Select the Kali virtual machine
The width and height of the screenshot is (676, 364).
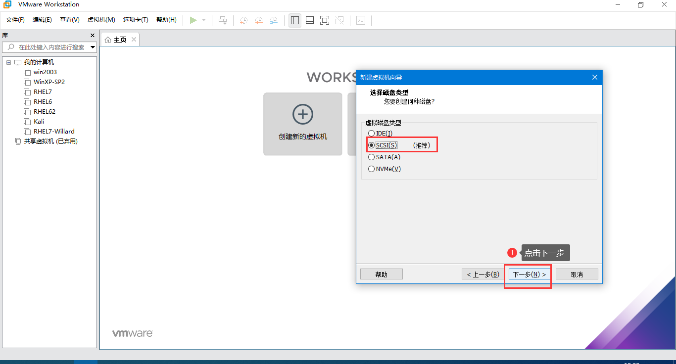pos(39,122)
